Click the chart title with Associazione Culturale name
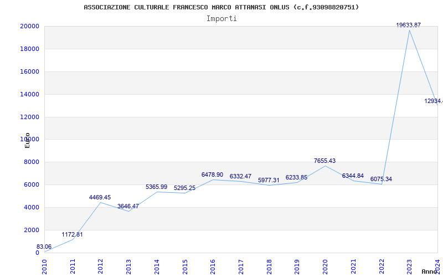The height and width of the screenshot is (277, 443). [x=221, y=7]
